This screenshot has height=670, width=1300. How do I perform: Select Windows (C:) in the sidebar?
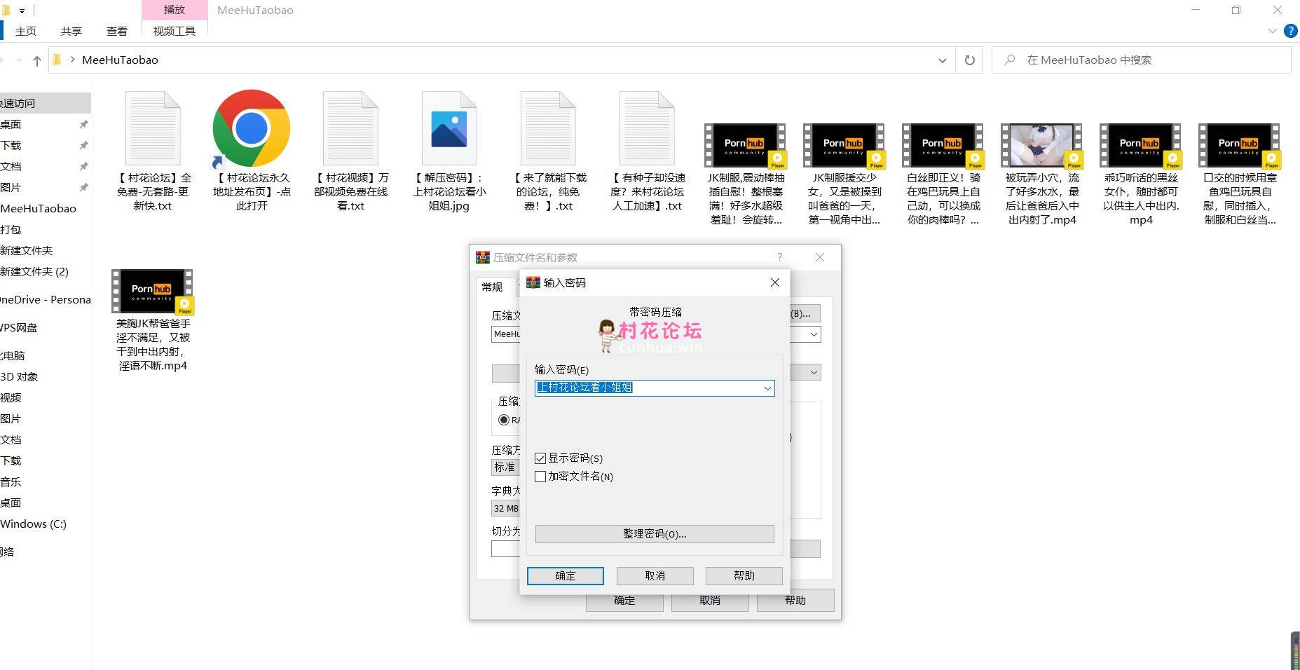coord(34,524)
